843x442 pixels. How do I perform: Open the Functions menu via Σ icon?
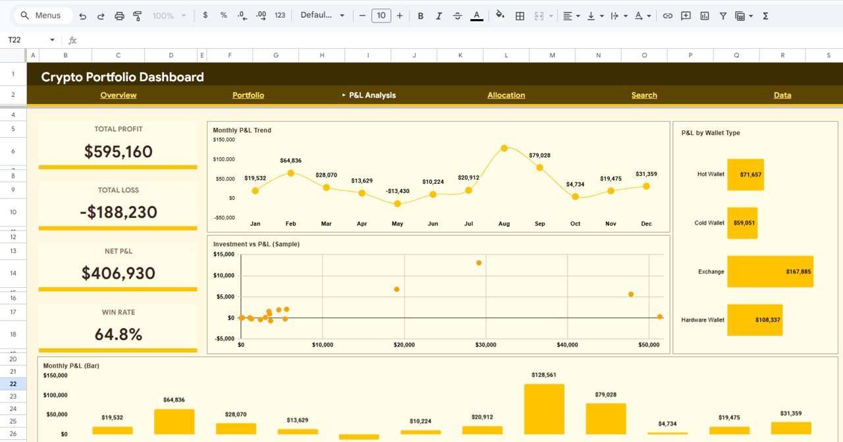pos(765,14)
